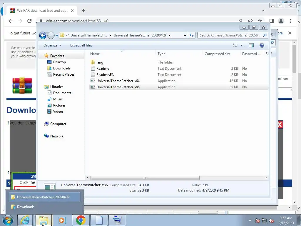Switch to UniversalThemePatcher_20090409 taskbar preview
The image size is (301, 226).
coord(45,197)
